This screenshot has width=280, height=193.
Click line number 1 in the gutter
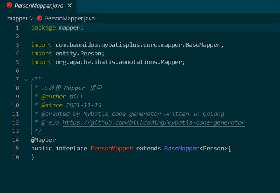pyautogui.click(x=17, y=27)
